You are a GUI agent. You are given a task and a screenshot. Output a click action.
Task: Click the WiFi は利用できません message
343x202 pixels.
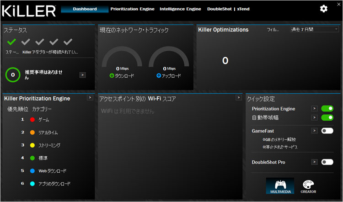tap(128, 111)
